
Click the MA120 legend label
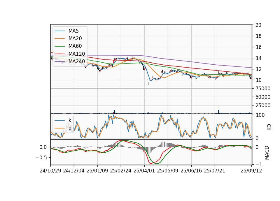click(77, 54)
